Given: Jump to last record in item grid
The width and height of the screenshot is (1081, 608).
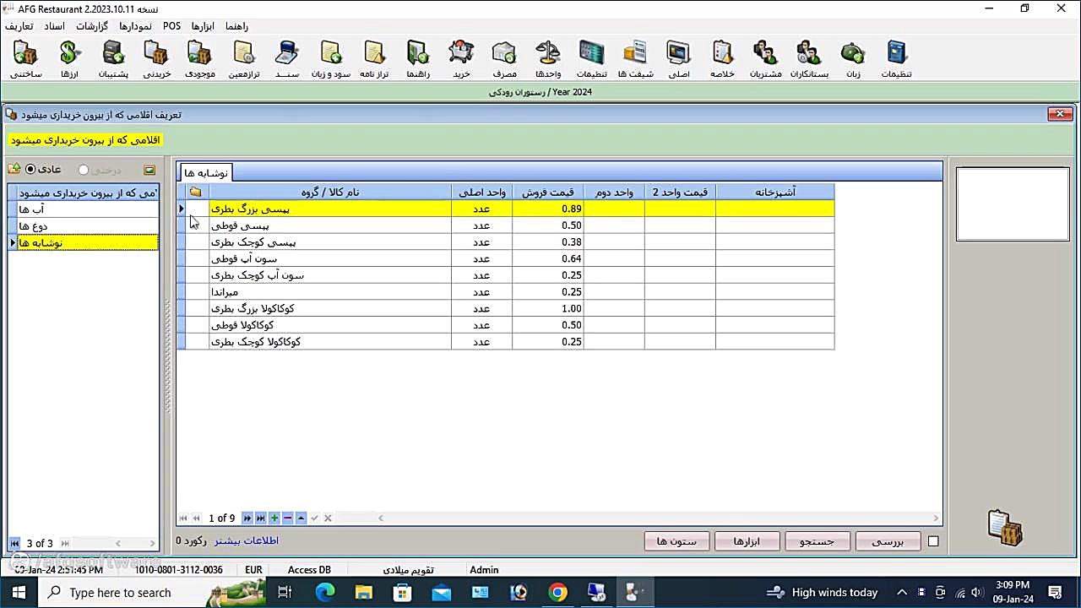Looking at the screenshot, I should click(x=260, y=518).
